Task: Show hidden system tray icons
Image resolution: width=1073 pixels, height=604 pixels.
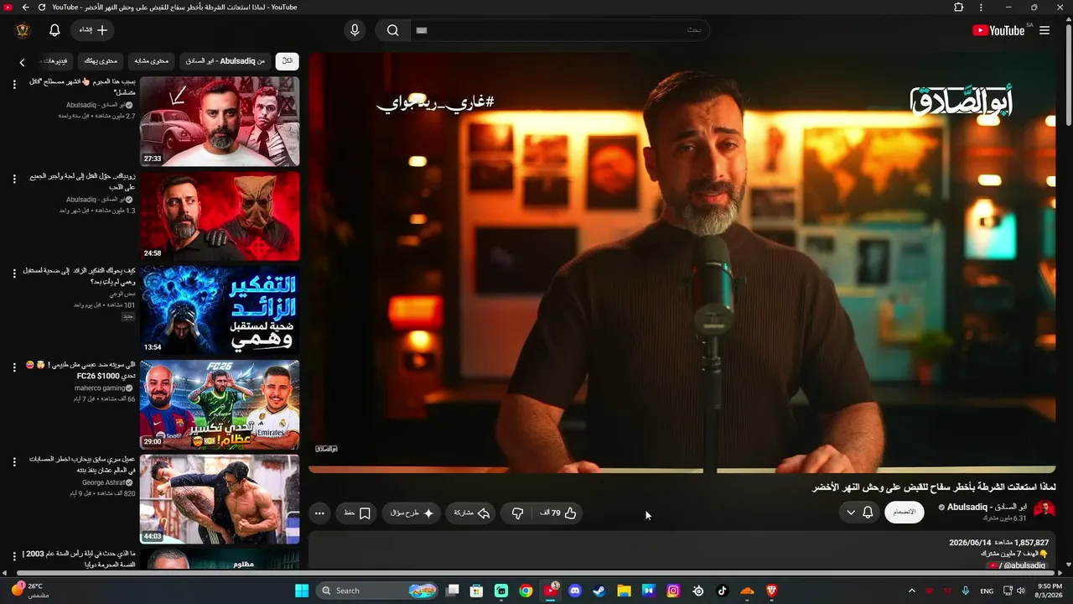Action: pyautogui.click(x=911, y=591)
